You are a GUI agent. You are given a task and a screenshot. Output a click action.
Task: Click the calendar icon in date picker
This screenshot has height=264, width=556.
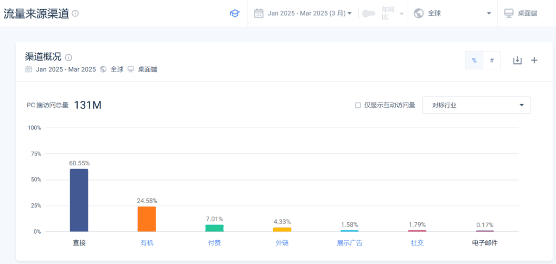259,13
